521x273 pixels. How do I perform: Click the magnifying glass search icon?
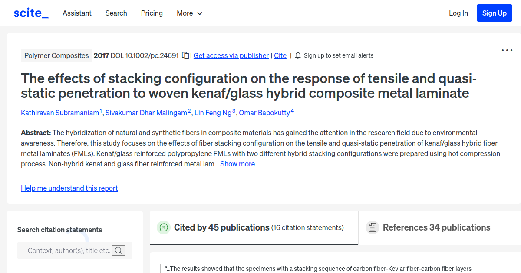(x=119, y=250)
